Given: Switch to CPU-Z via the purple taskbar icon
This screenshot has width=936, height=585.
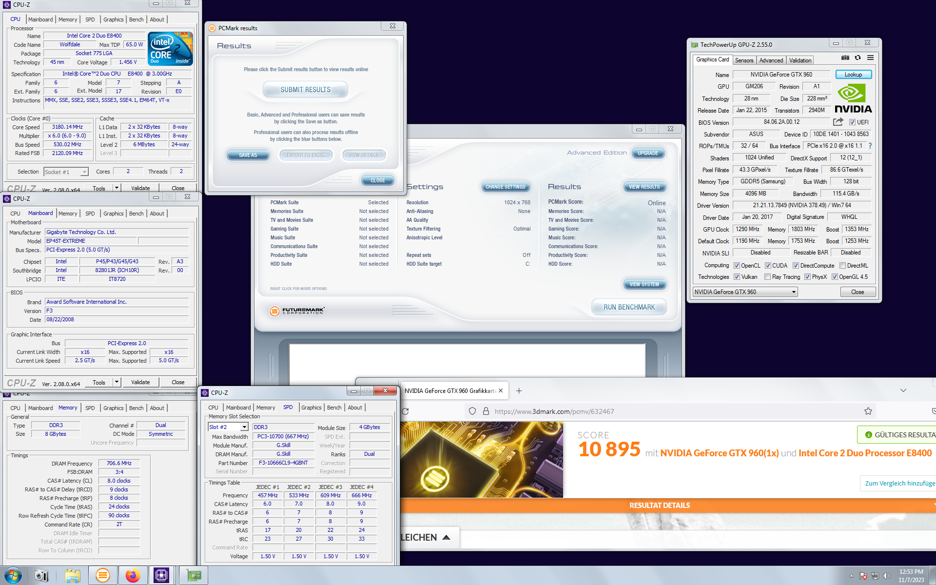Looking at the screenshot, I should tap(161, 576).
